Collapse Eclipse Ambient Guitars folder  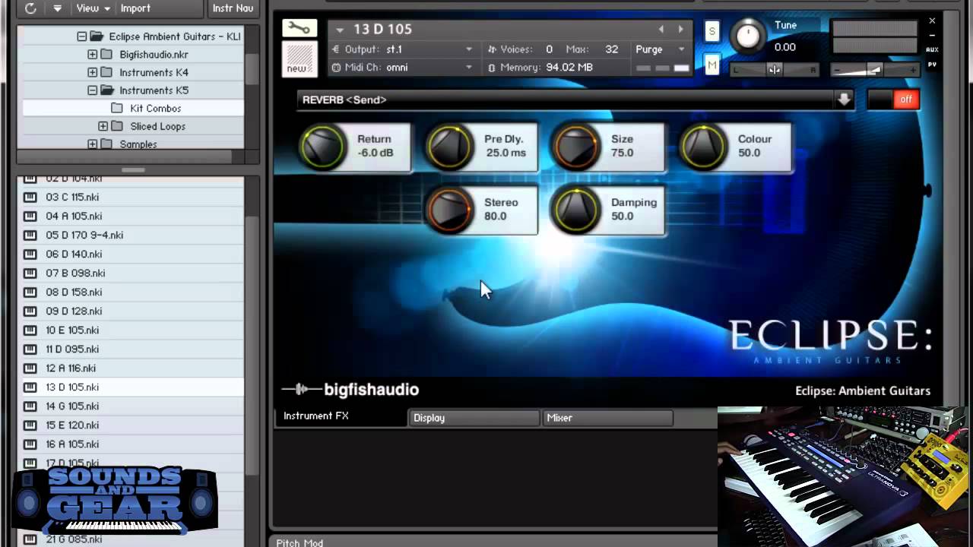pyautogui.click(x=81, y=36)
